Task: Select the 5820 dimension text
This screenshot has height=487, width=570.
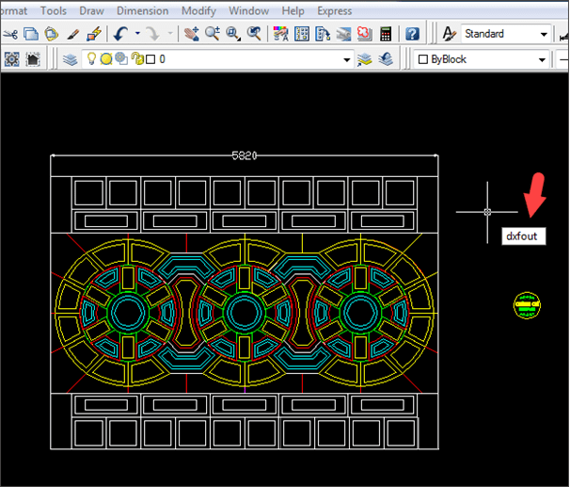Action: (x=245, y=155)
